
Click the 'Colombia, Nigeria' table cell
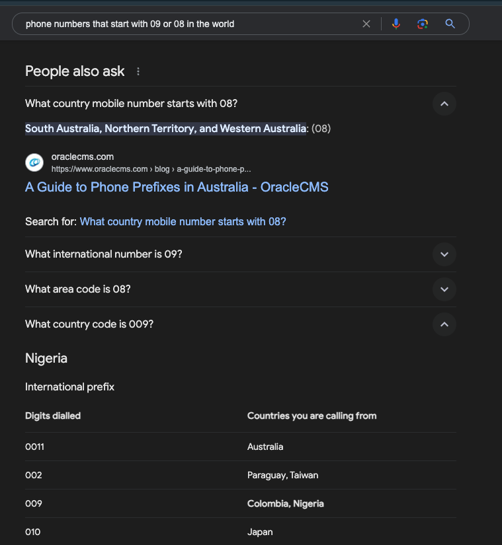coord(285,503)
